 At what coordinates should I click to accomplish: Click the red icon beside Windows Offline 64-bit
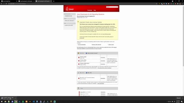79,64
